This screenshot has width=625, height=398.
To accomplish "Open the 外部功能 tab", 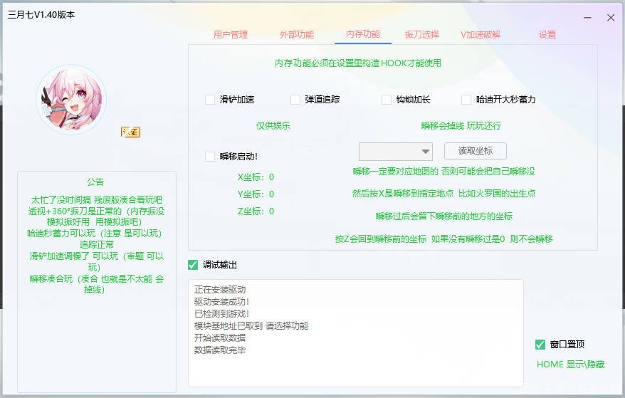I will [296, 34].
